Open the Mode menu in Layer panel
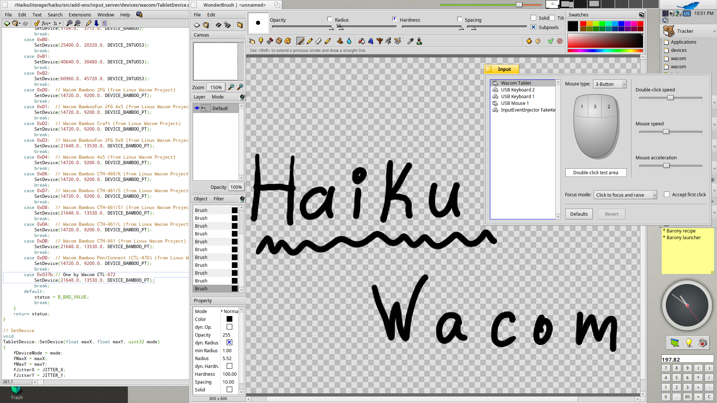The image size is (717, 403). pyautogui.click(x=217, y=97)
